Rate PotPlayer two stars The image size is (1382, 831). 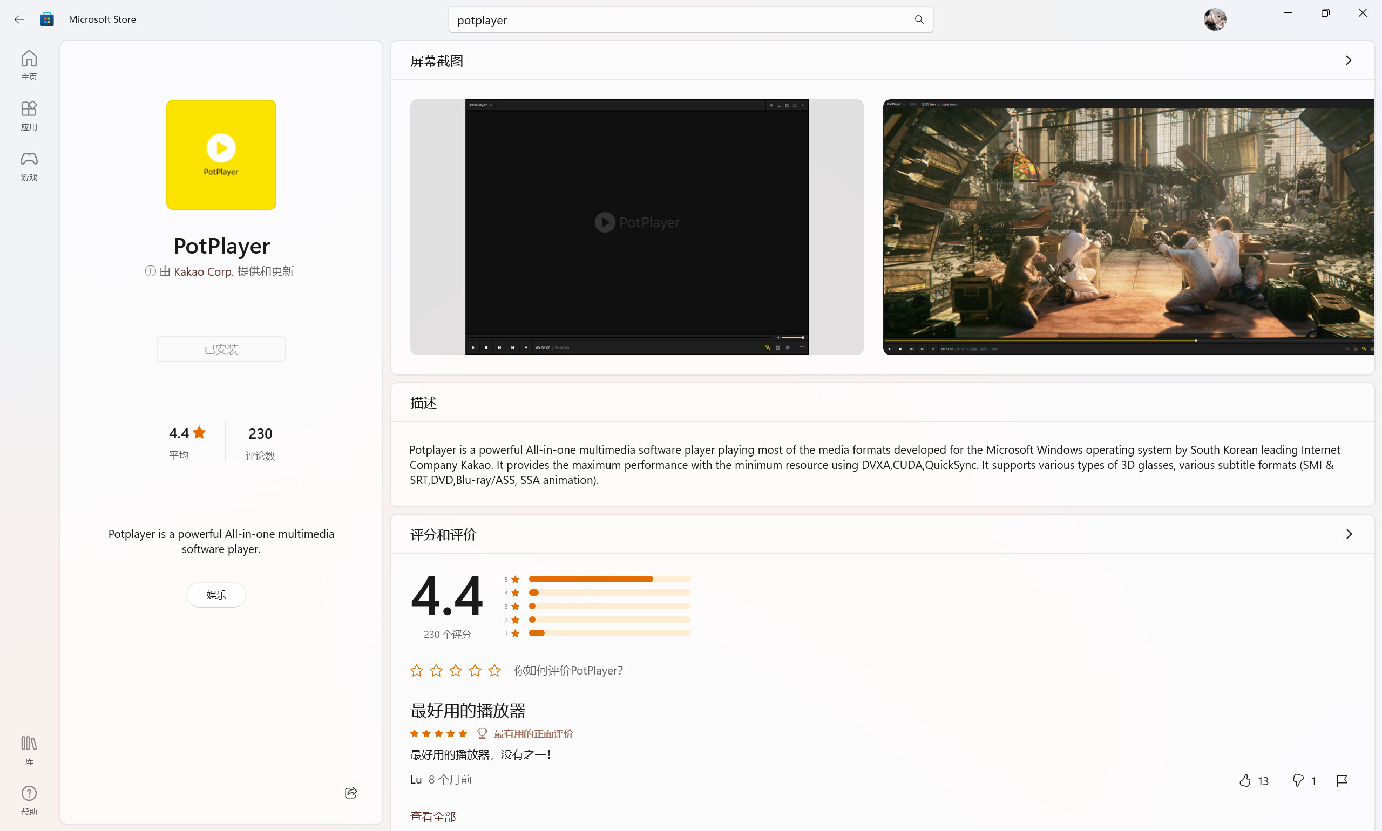coord(436,670)
